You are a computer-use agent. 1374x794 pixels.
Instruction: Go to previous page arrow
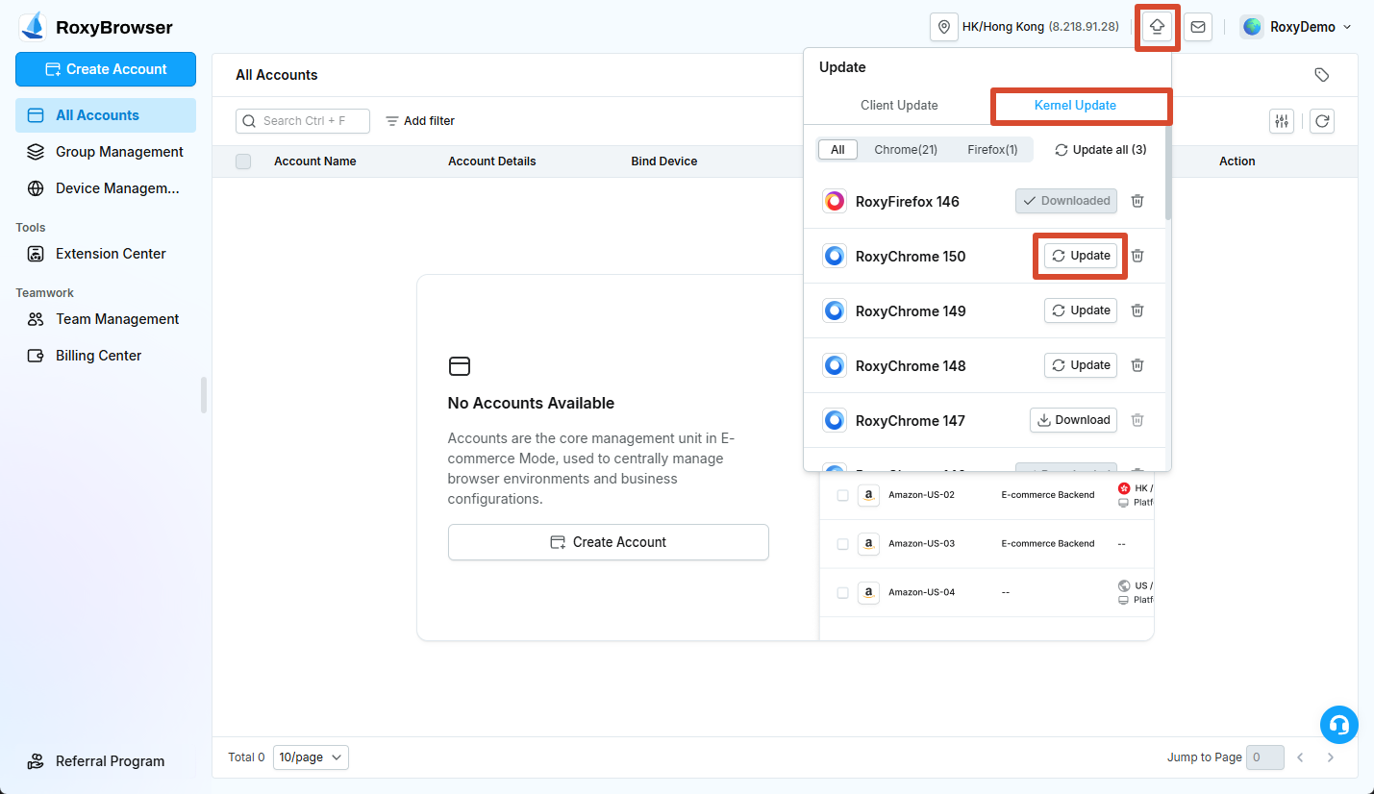pyautogui.click(x=1300, y=757)
